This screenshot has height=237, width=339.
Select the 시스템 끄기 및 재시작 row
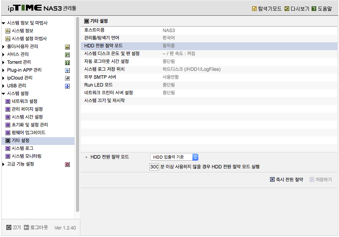209,101
